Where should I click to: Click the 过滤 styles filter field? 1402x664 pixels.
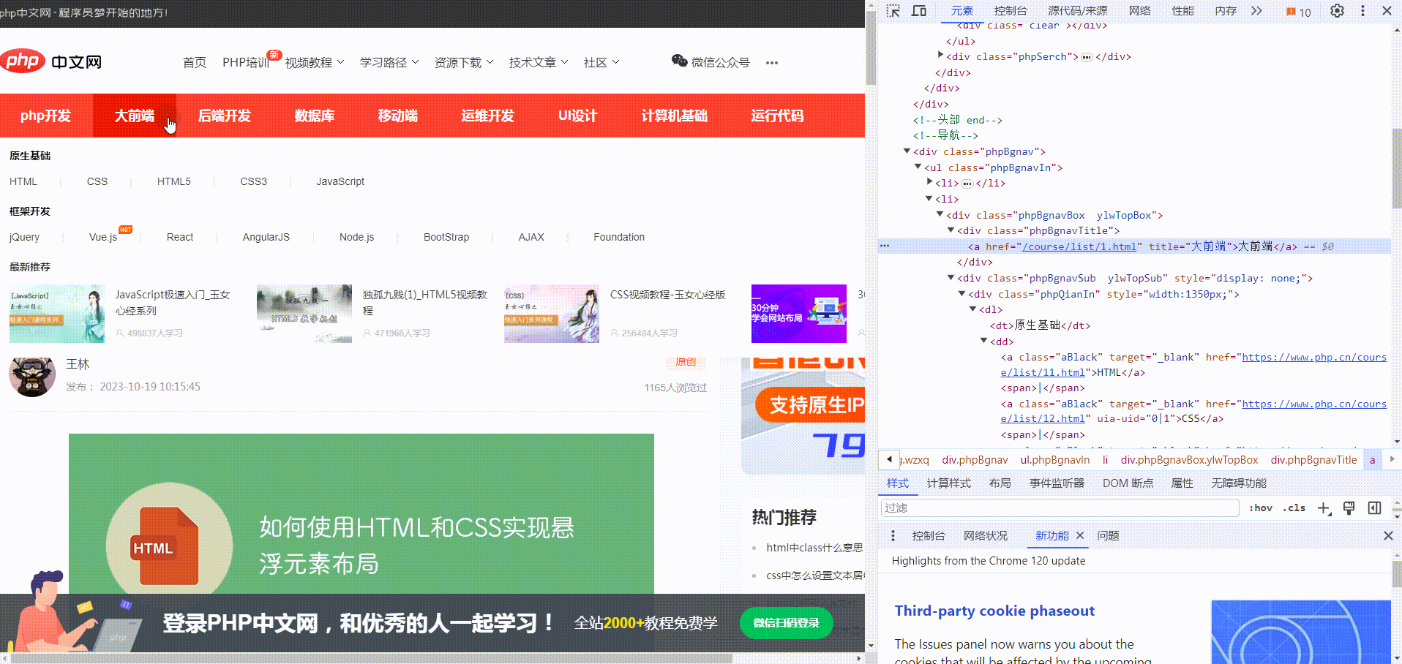(1060, 508)
